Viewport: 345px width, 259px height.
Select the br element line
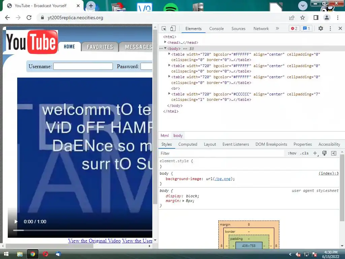click(176, 89)
